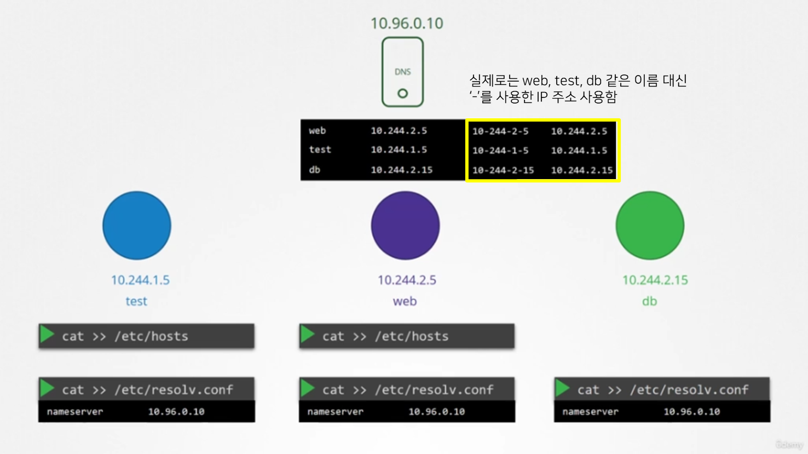Select the 10-244-2-5 hostname entry
Image resolution: width=808 pixels, height=454 pixels.
click(500, 131)
